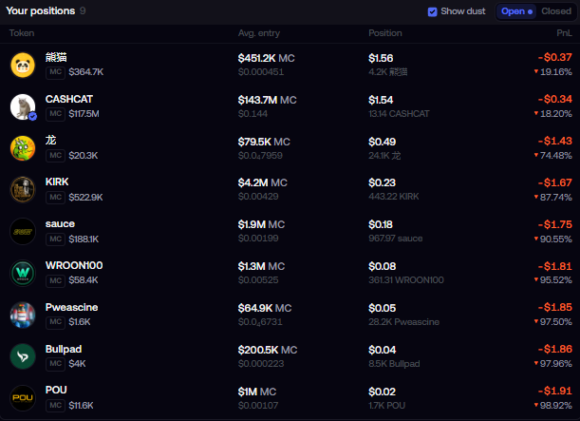This screenshot has height=421, width=580.
Task: Click the 95.52% loss percentage
Action: point(553,280)
